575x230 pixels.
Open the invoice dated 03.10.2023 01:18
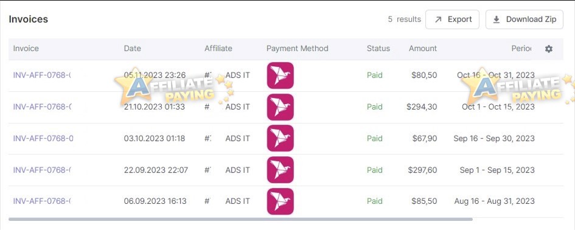pyautogui.click(x=43, y=138)
